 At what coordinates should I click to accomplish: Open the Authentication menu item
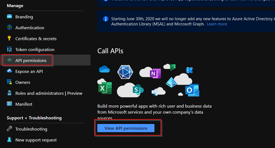[30, 28]
